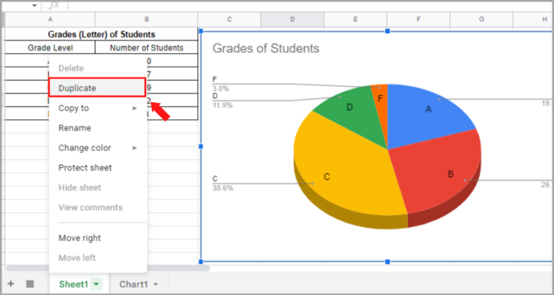554x295 pixels.
Task: Select column C header
Action: click(x=230, y=20)
